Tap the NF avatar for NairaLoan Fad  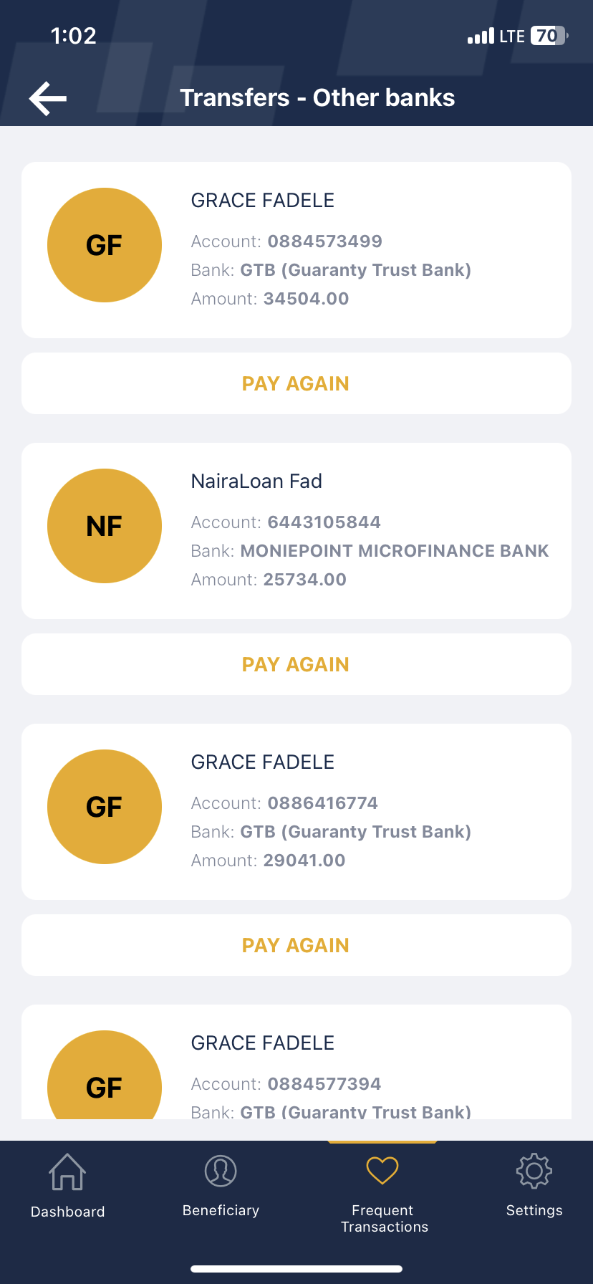click(105, 526)
